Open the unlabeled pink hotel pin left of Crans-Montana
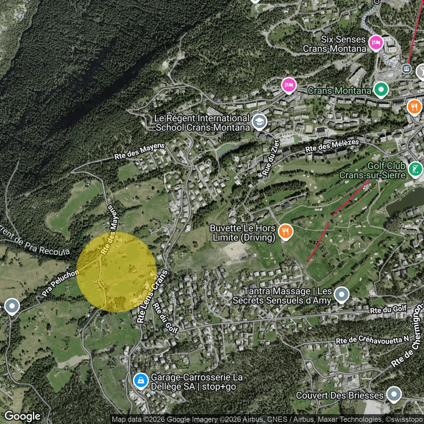Image resolution: width=424 pixels, height=424 pixels. [x=289, y=85]
